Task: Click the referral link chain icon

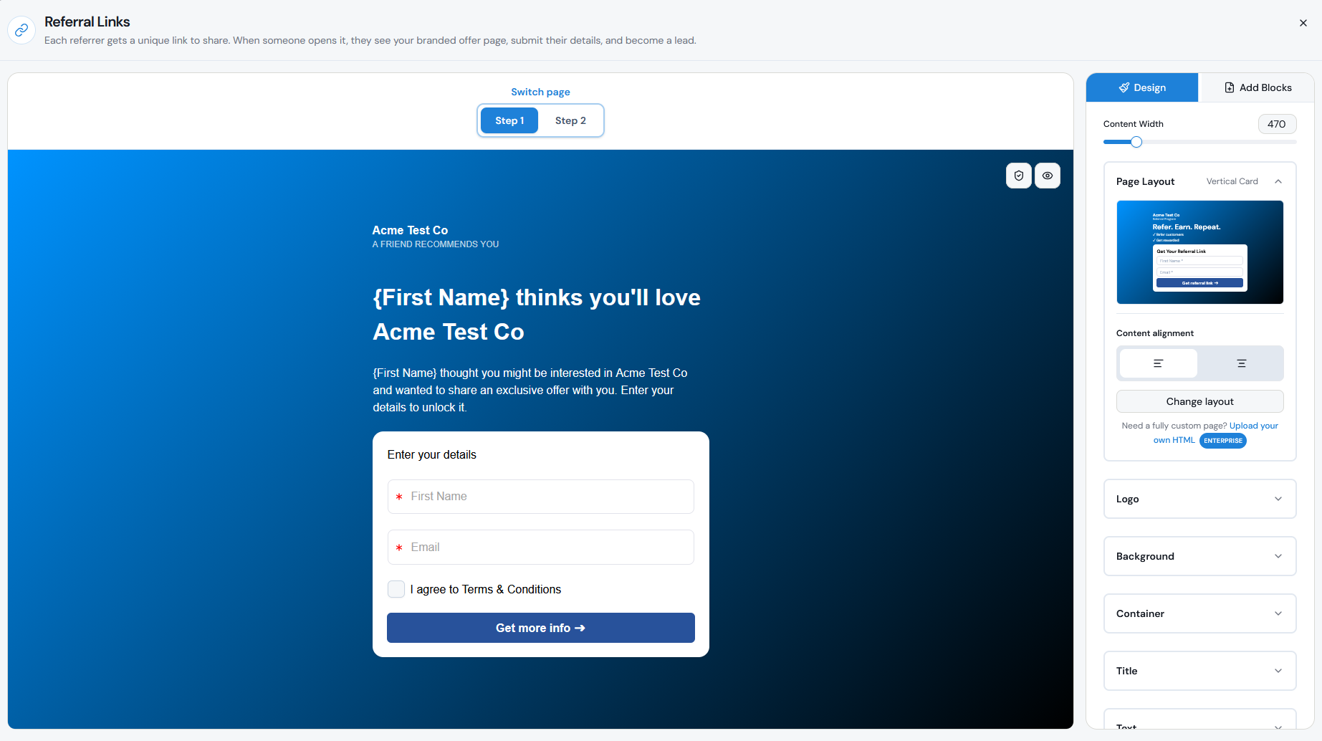Action: tap(21, 30)
